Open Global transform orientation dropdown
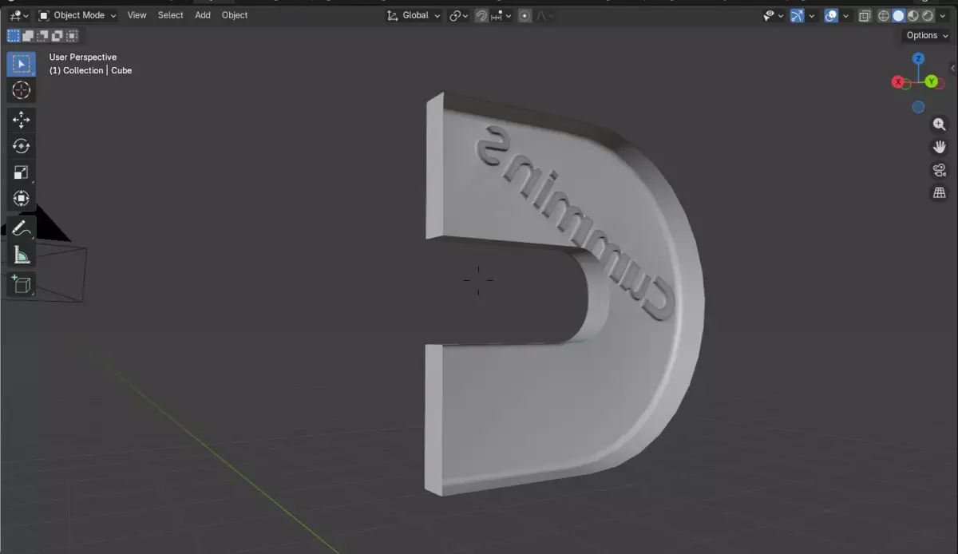958x554 pixels. [x=413, y=15]
